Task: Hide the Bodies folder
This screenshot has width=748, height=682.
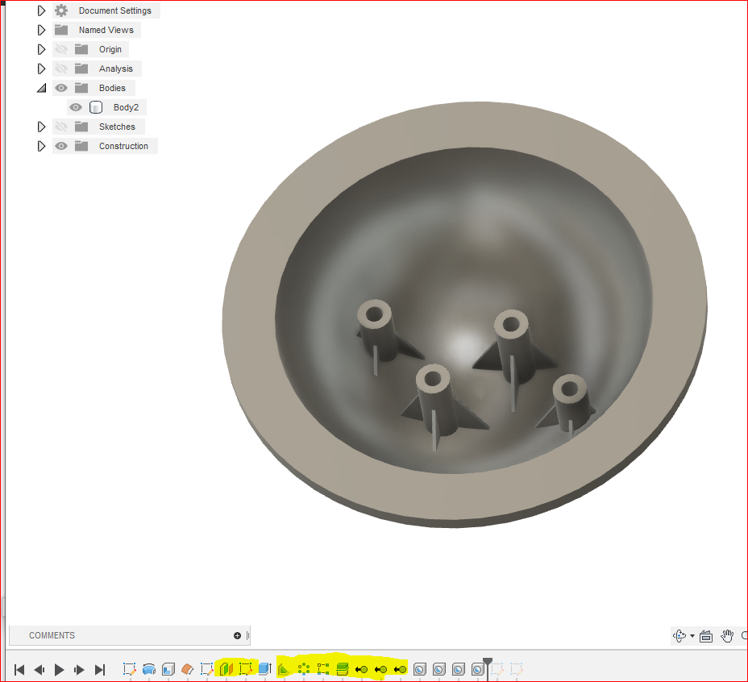Action: [x=61, y=88]
